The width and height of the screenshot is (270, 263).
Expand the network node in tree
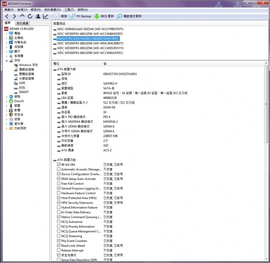[6, 97]
